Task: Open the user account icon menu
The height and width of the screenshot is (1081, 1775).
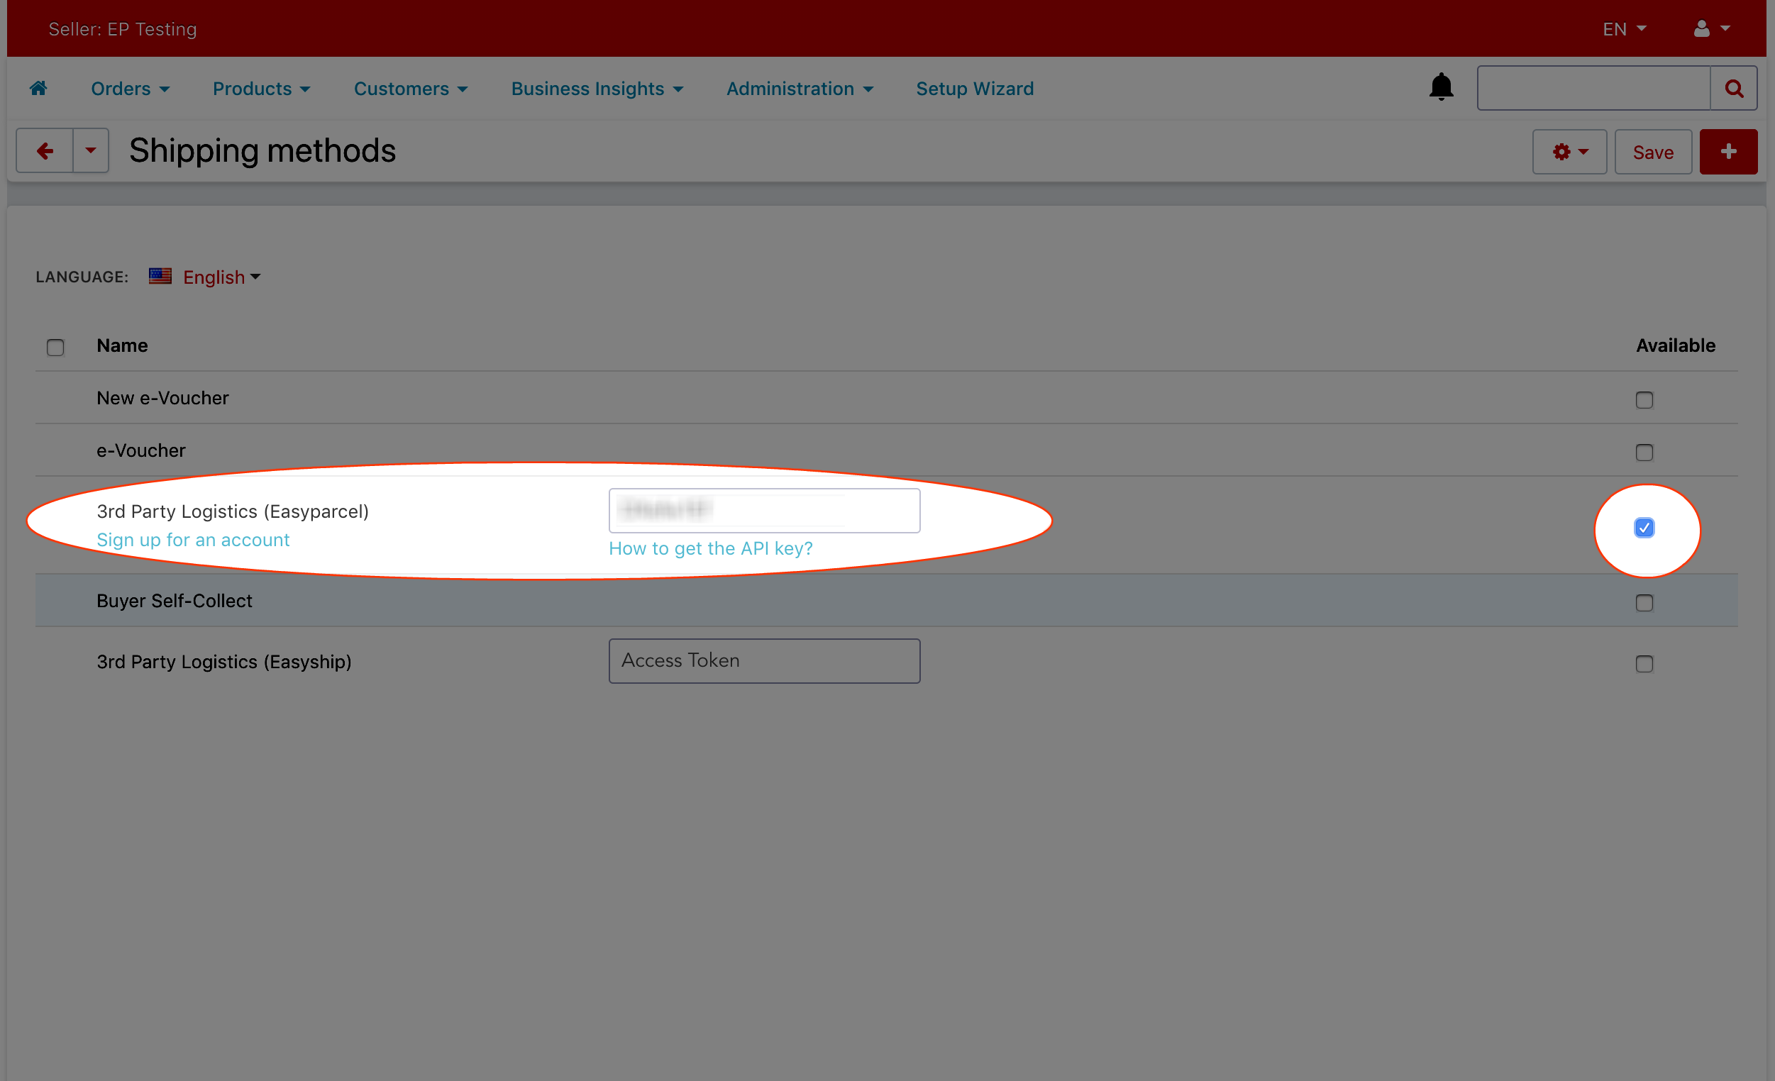Action: tap(1710, 29)
